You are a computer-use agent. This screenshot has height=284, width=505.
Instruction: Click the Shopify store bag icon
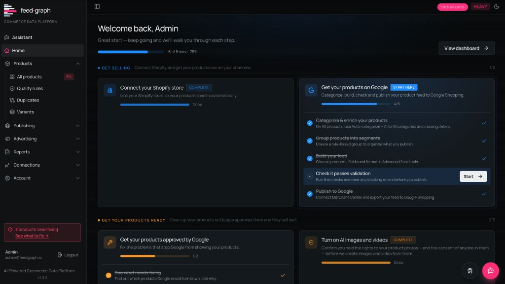pos(110,91)
